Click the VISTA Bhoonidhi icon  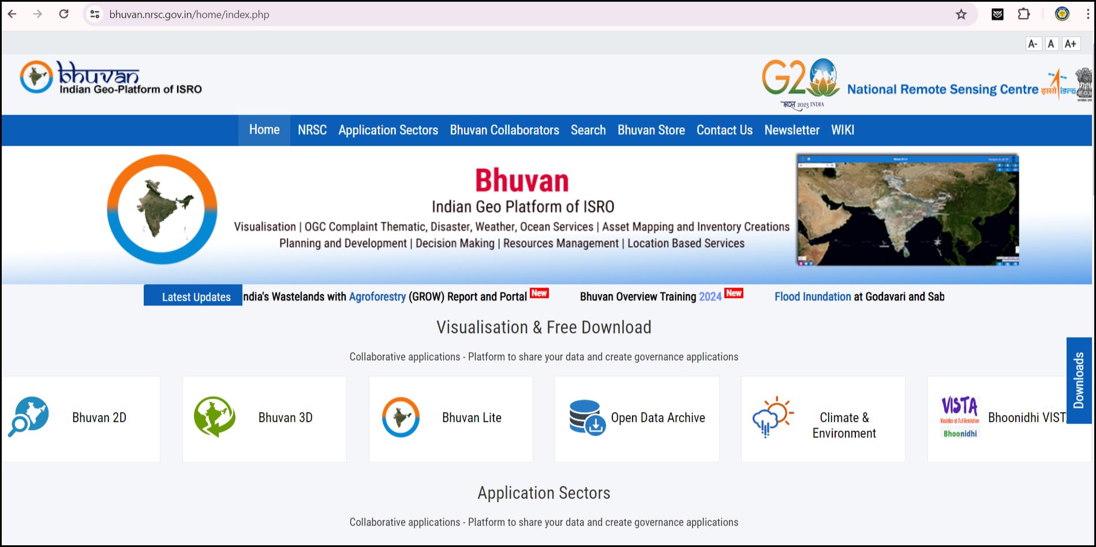click(x=960, y=417)
